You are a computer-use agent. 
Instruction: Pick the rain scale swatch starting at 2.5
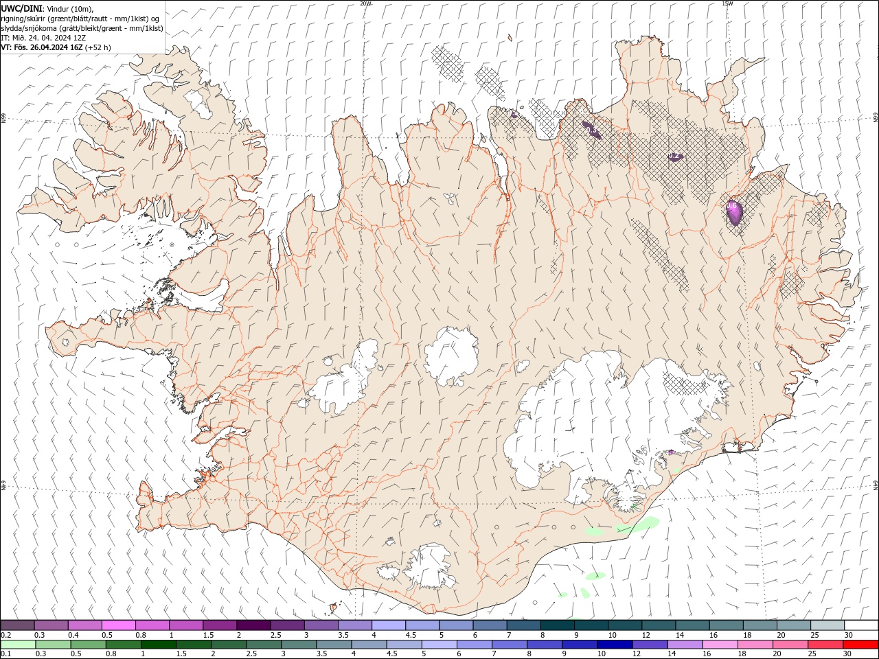tap(264, 645)
